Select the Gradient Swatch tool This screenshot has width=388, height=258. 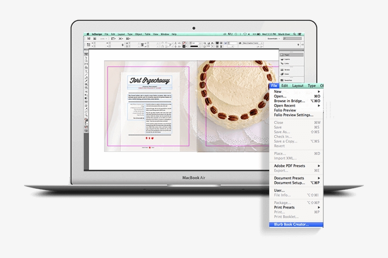[86, 98]
